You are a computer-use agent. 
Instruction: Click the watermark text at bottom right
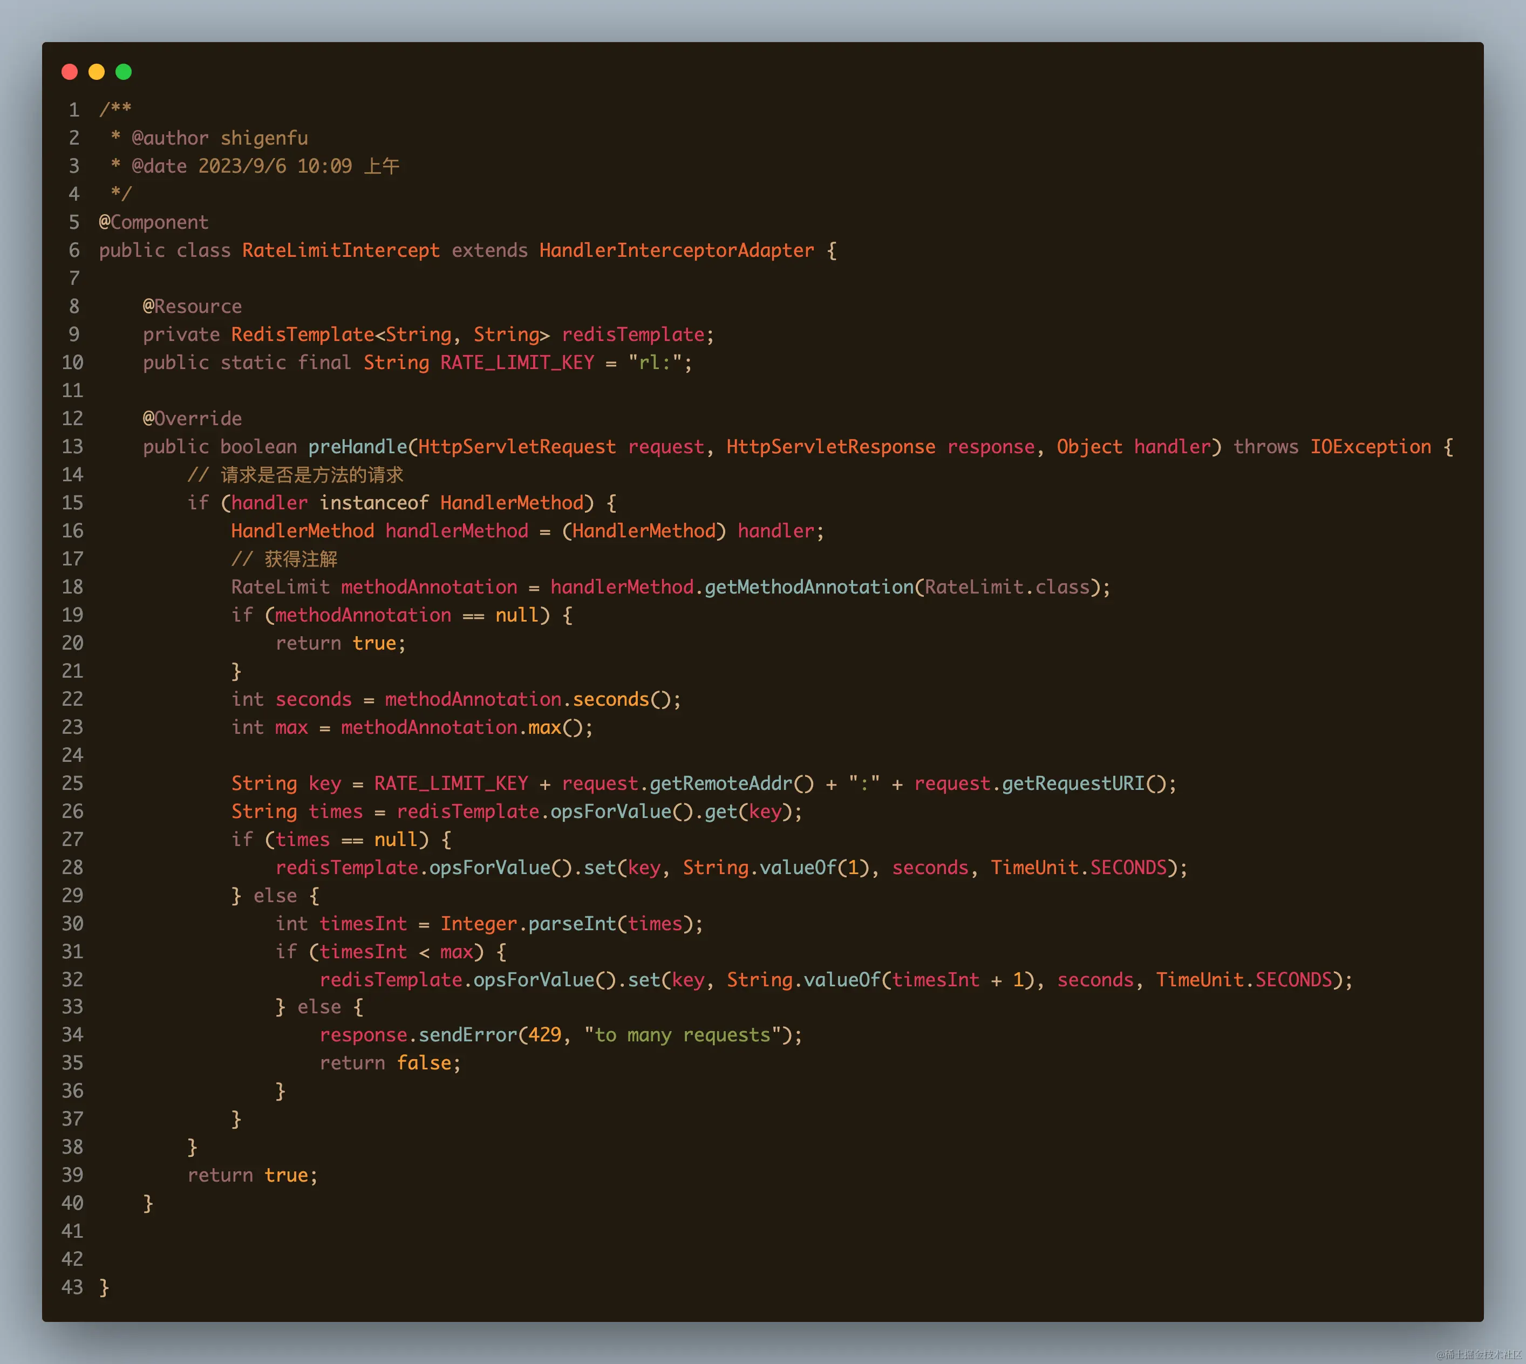coord(1478,1354)
